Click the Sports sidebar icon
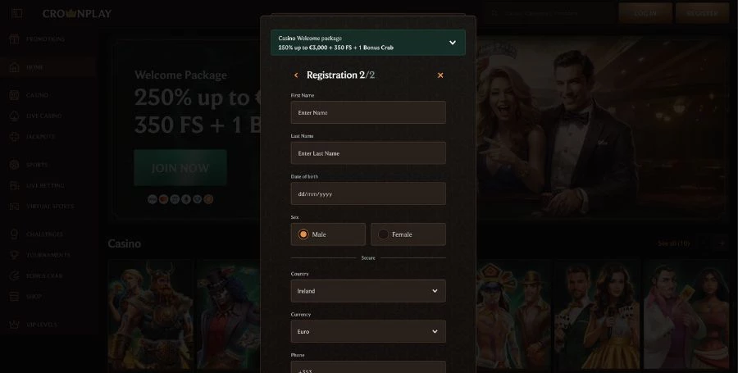This screenshot has height=373, width=738. 14,165
